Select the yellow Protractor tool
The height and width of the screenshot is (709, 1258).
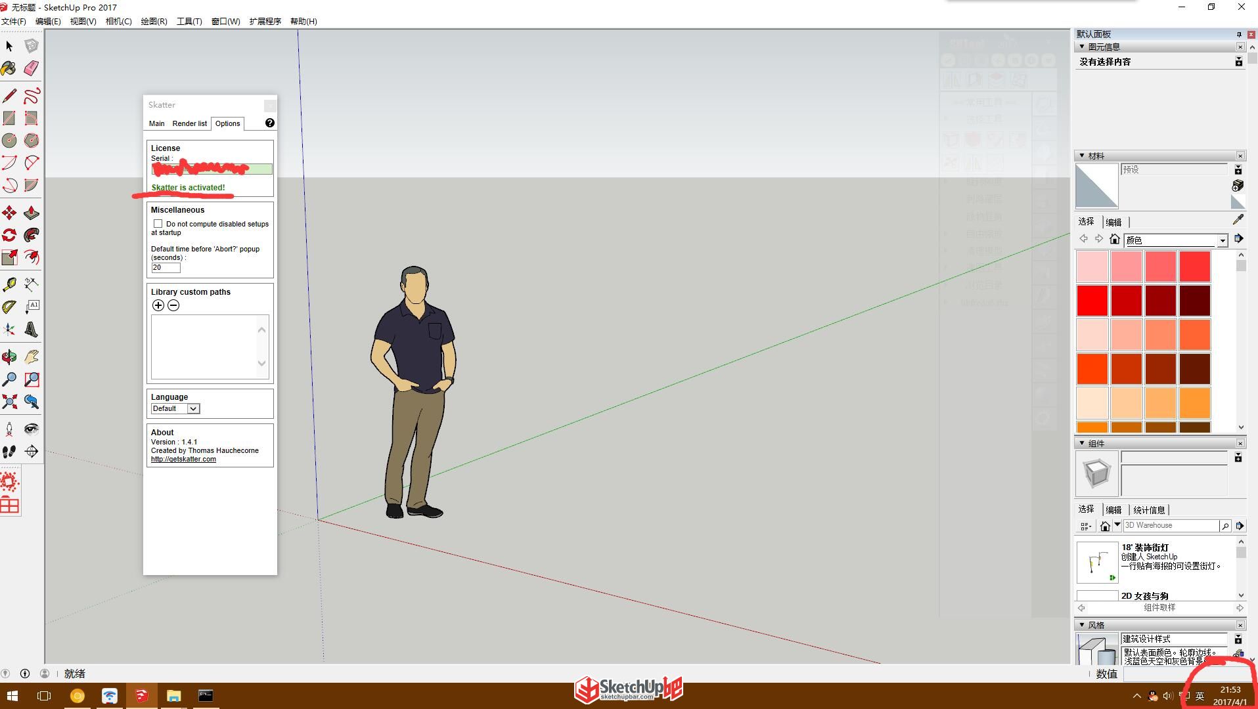pos(9,307)
